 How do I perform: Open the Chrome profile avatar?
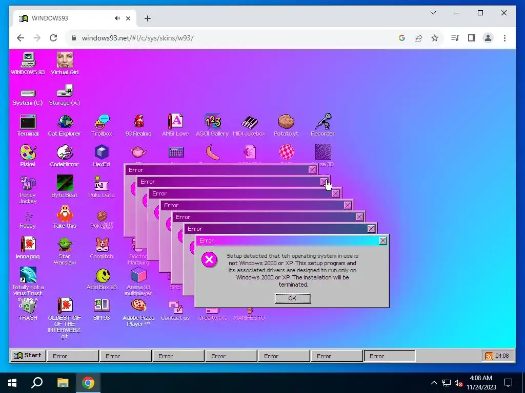(488, 38)
